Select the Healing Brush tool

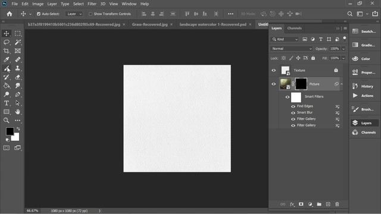click(17, 59)
